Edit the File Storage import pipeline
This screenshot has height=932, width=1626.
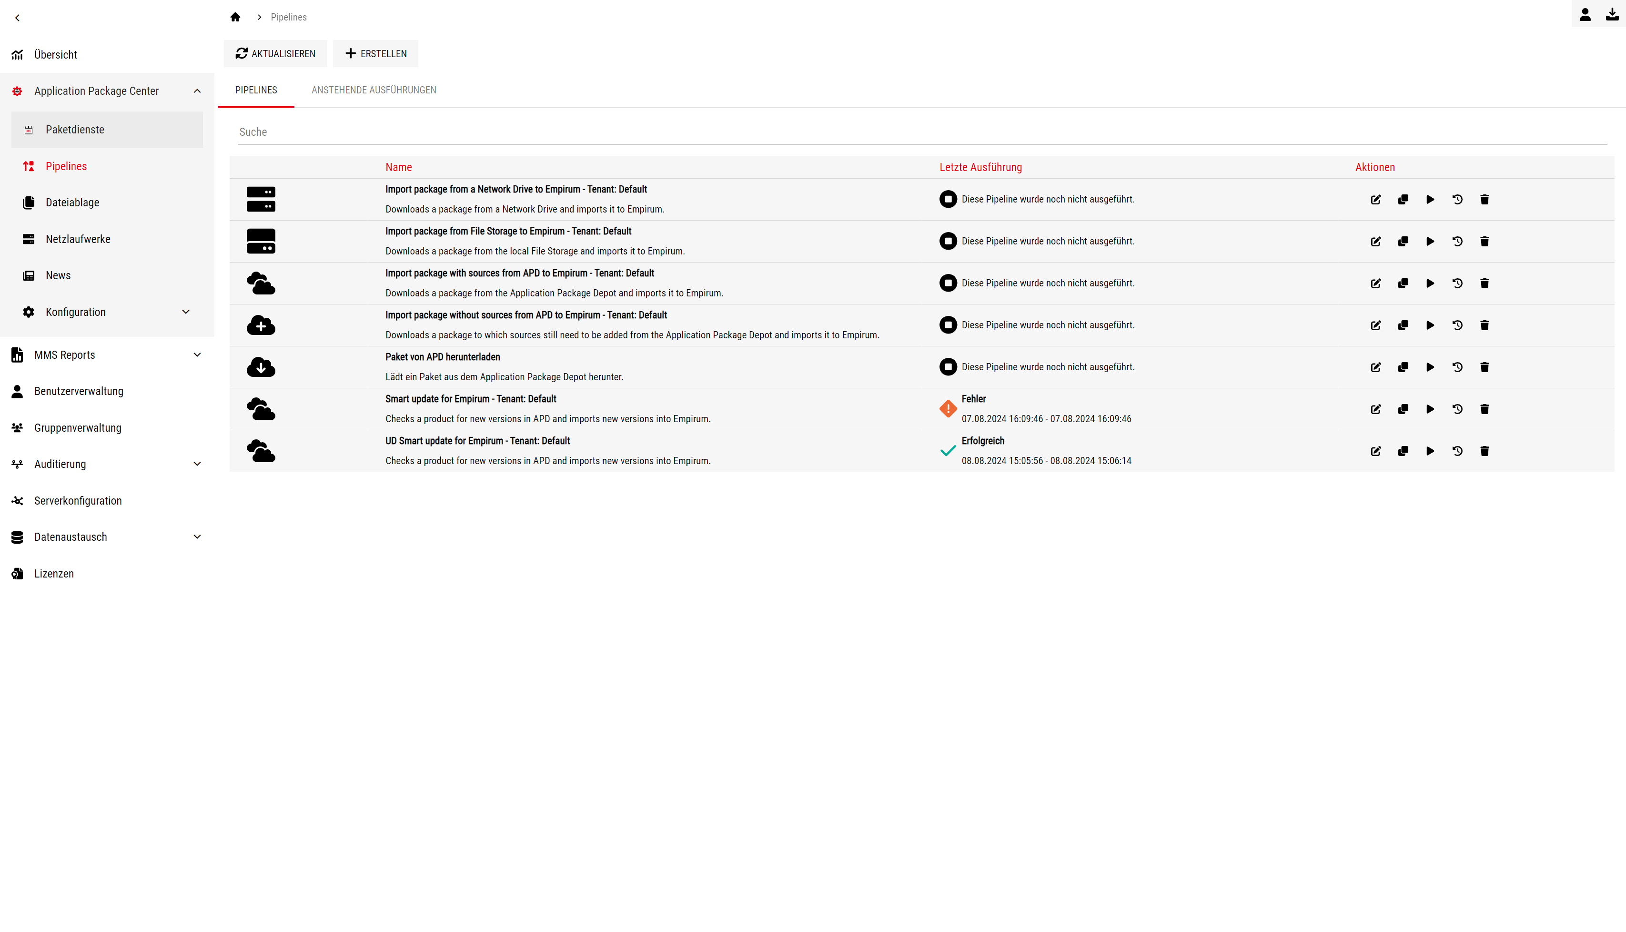pyautogui.click(x=1375, y=241)
